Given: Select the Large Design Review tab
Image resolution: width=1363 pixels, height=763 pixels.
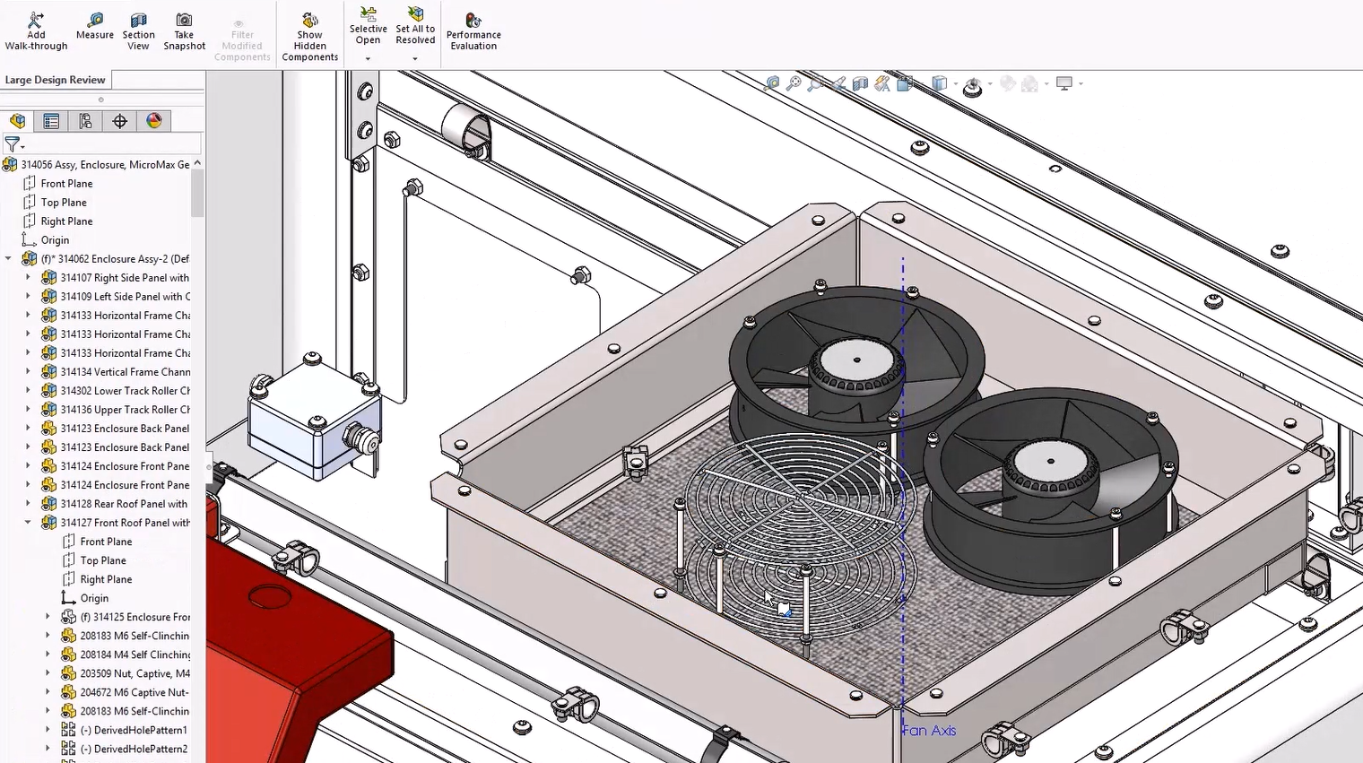Looking at the screenshot, I should click(x=55, y=80).
